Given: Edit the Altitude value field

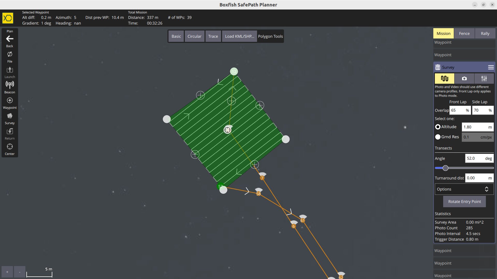Looking at the screenshot, I should click(478, 127).
